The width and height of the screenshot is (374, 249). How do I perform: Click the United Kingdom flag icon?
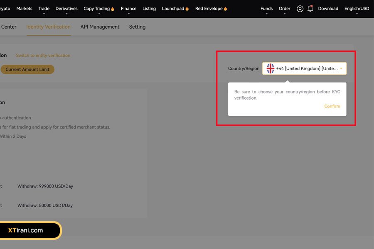pos(271,68)
